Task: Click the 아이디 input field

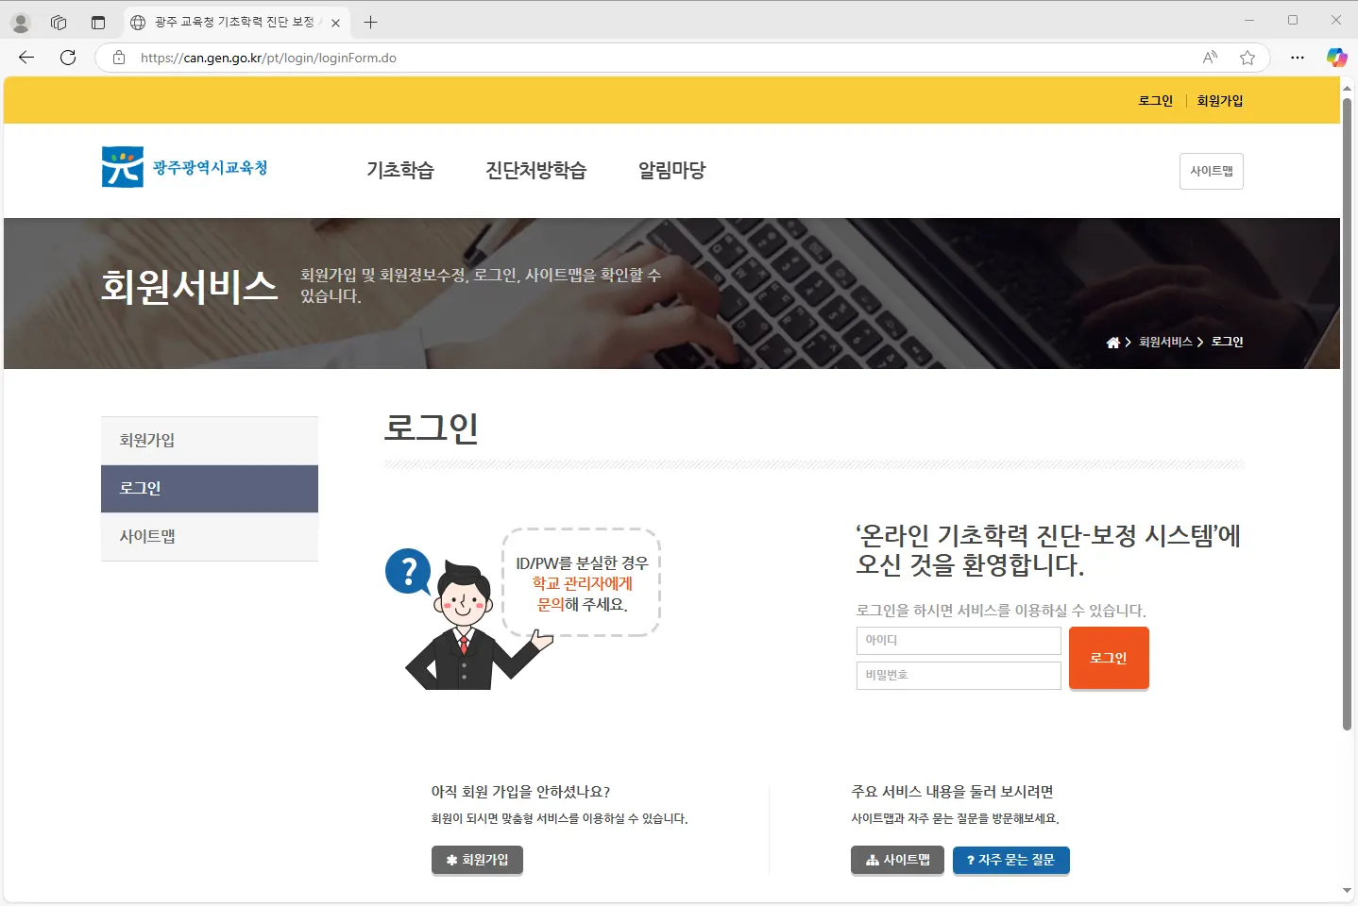Action: [x=958, y=640]
